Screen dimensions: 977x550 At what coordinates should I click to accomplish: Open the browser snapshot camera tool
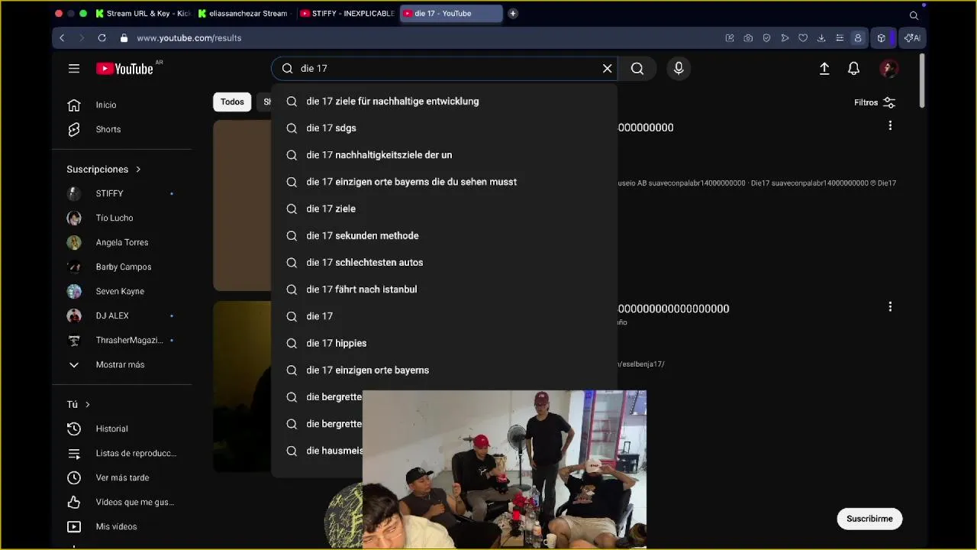[x=748, y=38]
